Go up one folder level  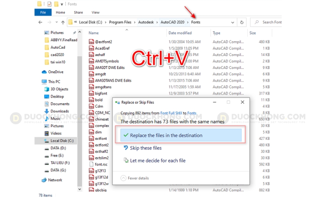(x=63, y=22)
